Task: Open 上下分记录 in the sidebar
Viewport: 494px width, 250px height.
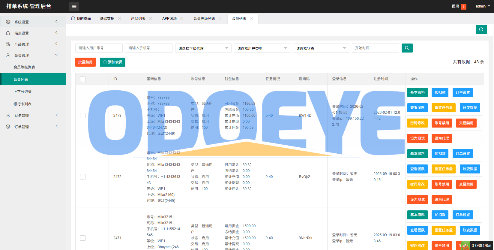Action: coord(22,92)
